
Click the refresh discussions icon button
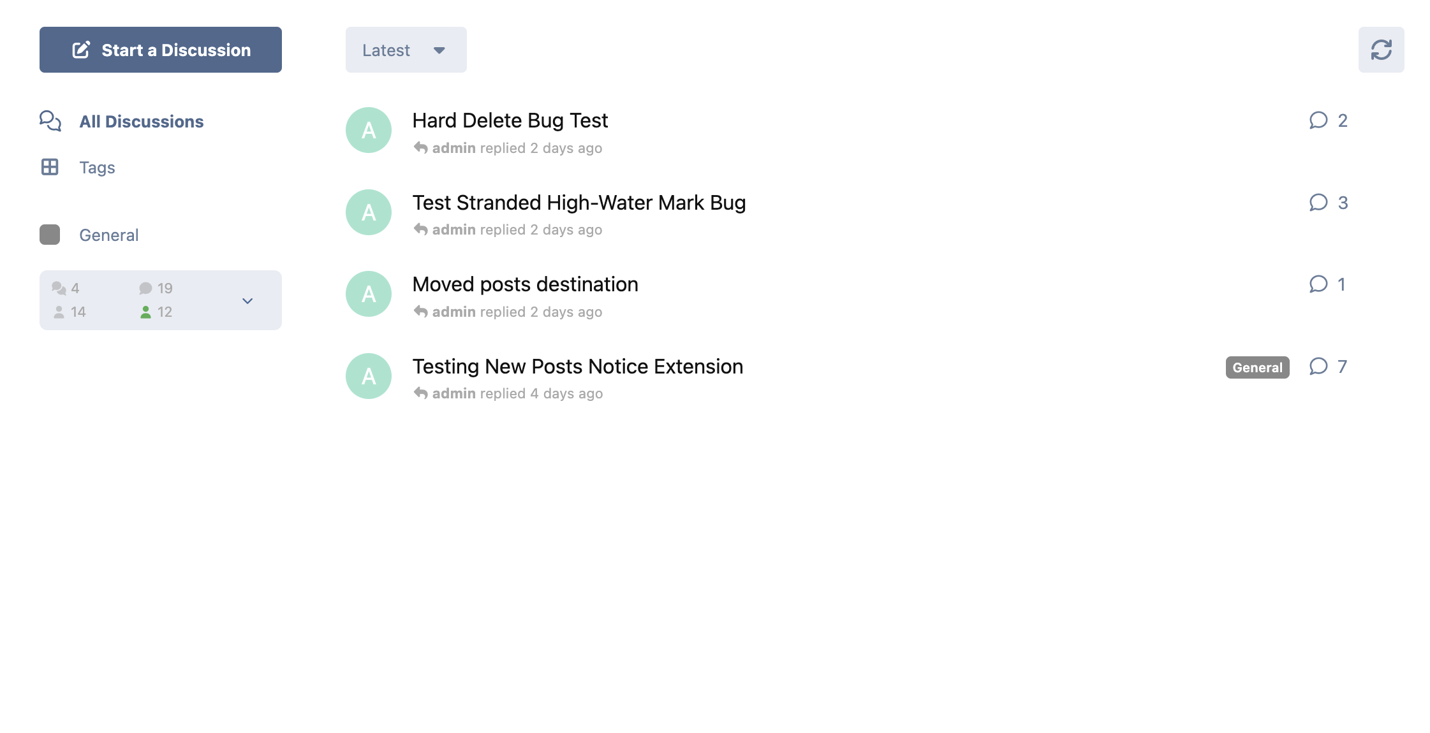coord(1381,50)
